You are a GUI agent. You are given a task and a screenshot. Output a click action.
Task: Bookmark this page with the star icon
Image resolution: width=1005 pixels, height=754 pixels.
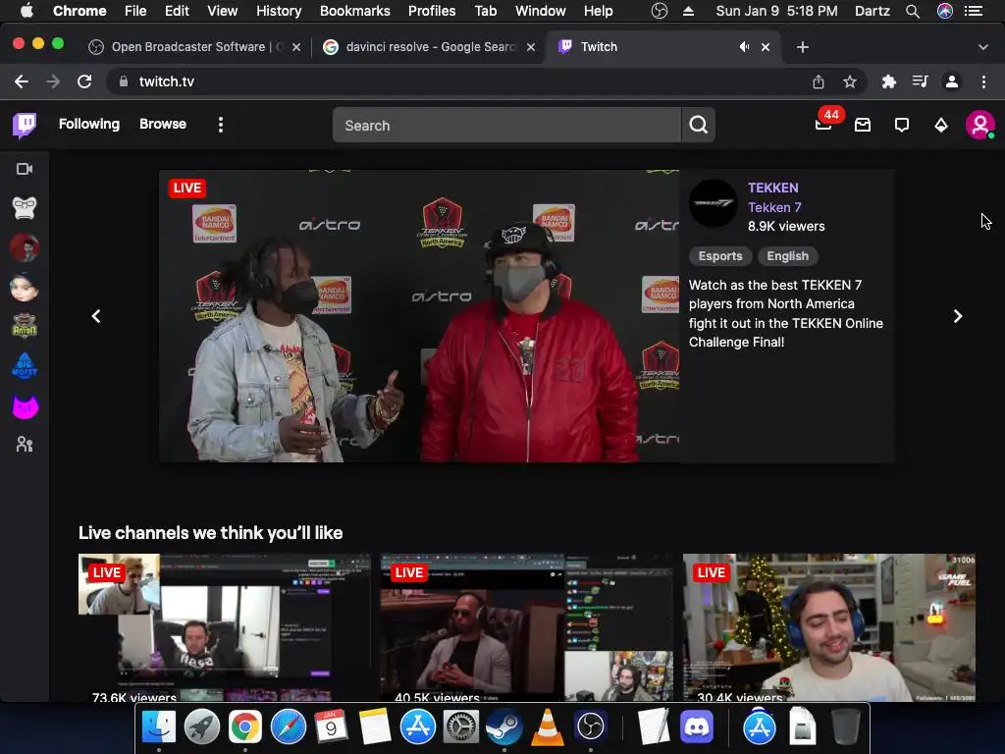pyautogui.click(x=849, y=81)
